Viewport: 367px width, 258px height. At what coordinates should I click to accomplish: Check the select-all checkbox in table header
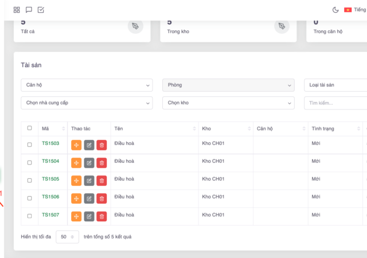click(x=30, y=128)
